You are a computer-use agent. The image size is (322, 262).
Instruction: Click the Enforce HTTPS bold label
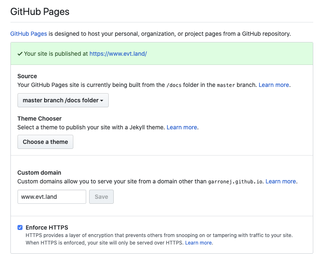coord(47,227)
